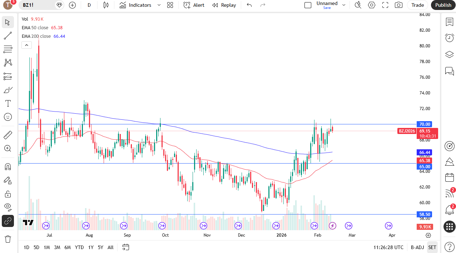
Task: Collapse the indicator legend chevron
Action: [27, 45]
